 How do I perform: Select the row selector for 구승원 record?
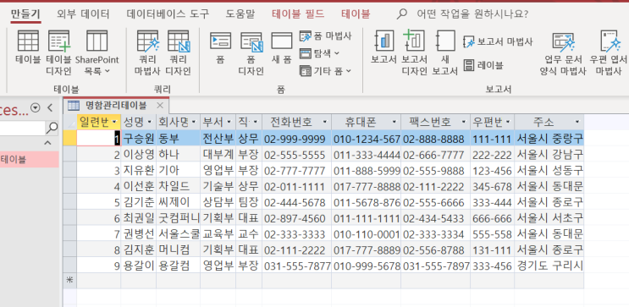tap(69, 138)
